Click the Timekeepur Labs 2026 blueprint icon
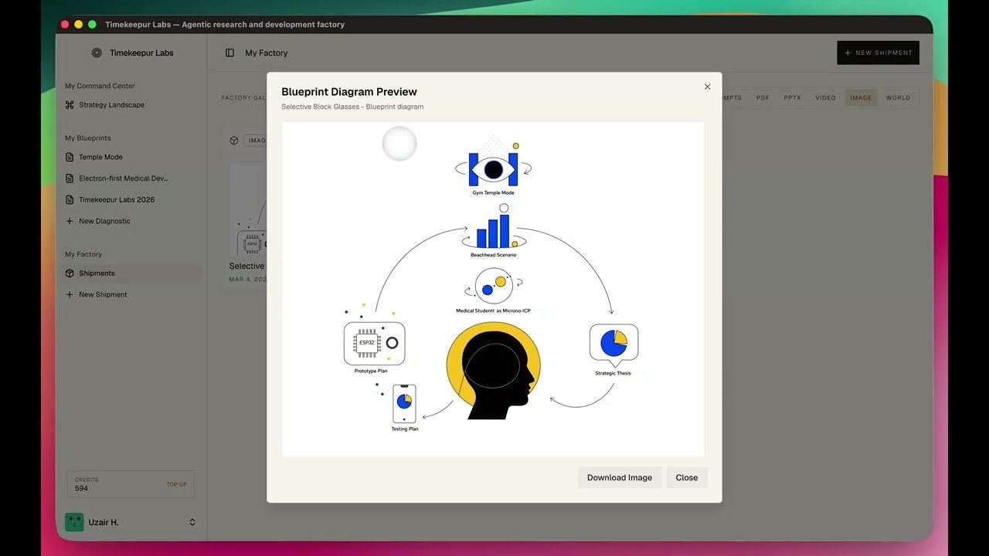 [69, 199]
